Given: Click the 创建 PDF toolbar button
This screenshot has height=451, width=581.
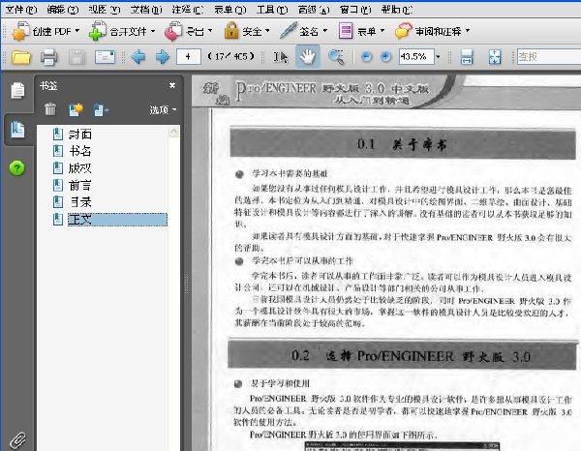Looking at the screenshot, I should [x=46, y=31].
